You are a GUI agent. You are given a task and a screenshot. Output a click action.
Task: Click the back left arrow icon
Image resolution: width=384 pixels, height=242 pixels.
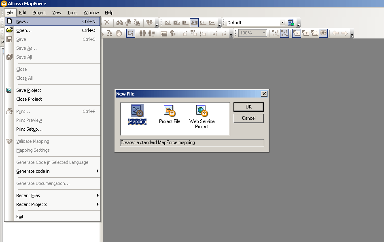coord(335,33)
